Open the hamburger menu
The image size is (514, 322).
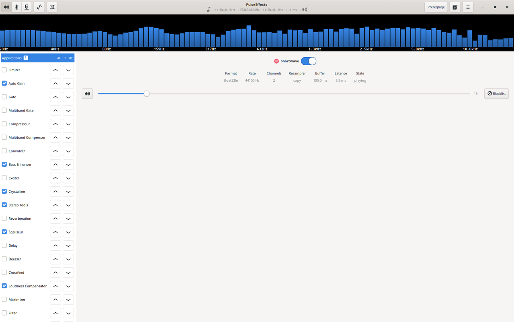468,7
